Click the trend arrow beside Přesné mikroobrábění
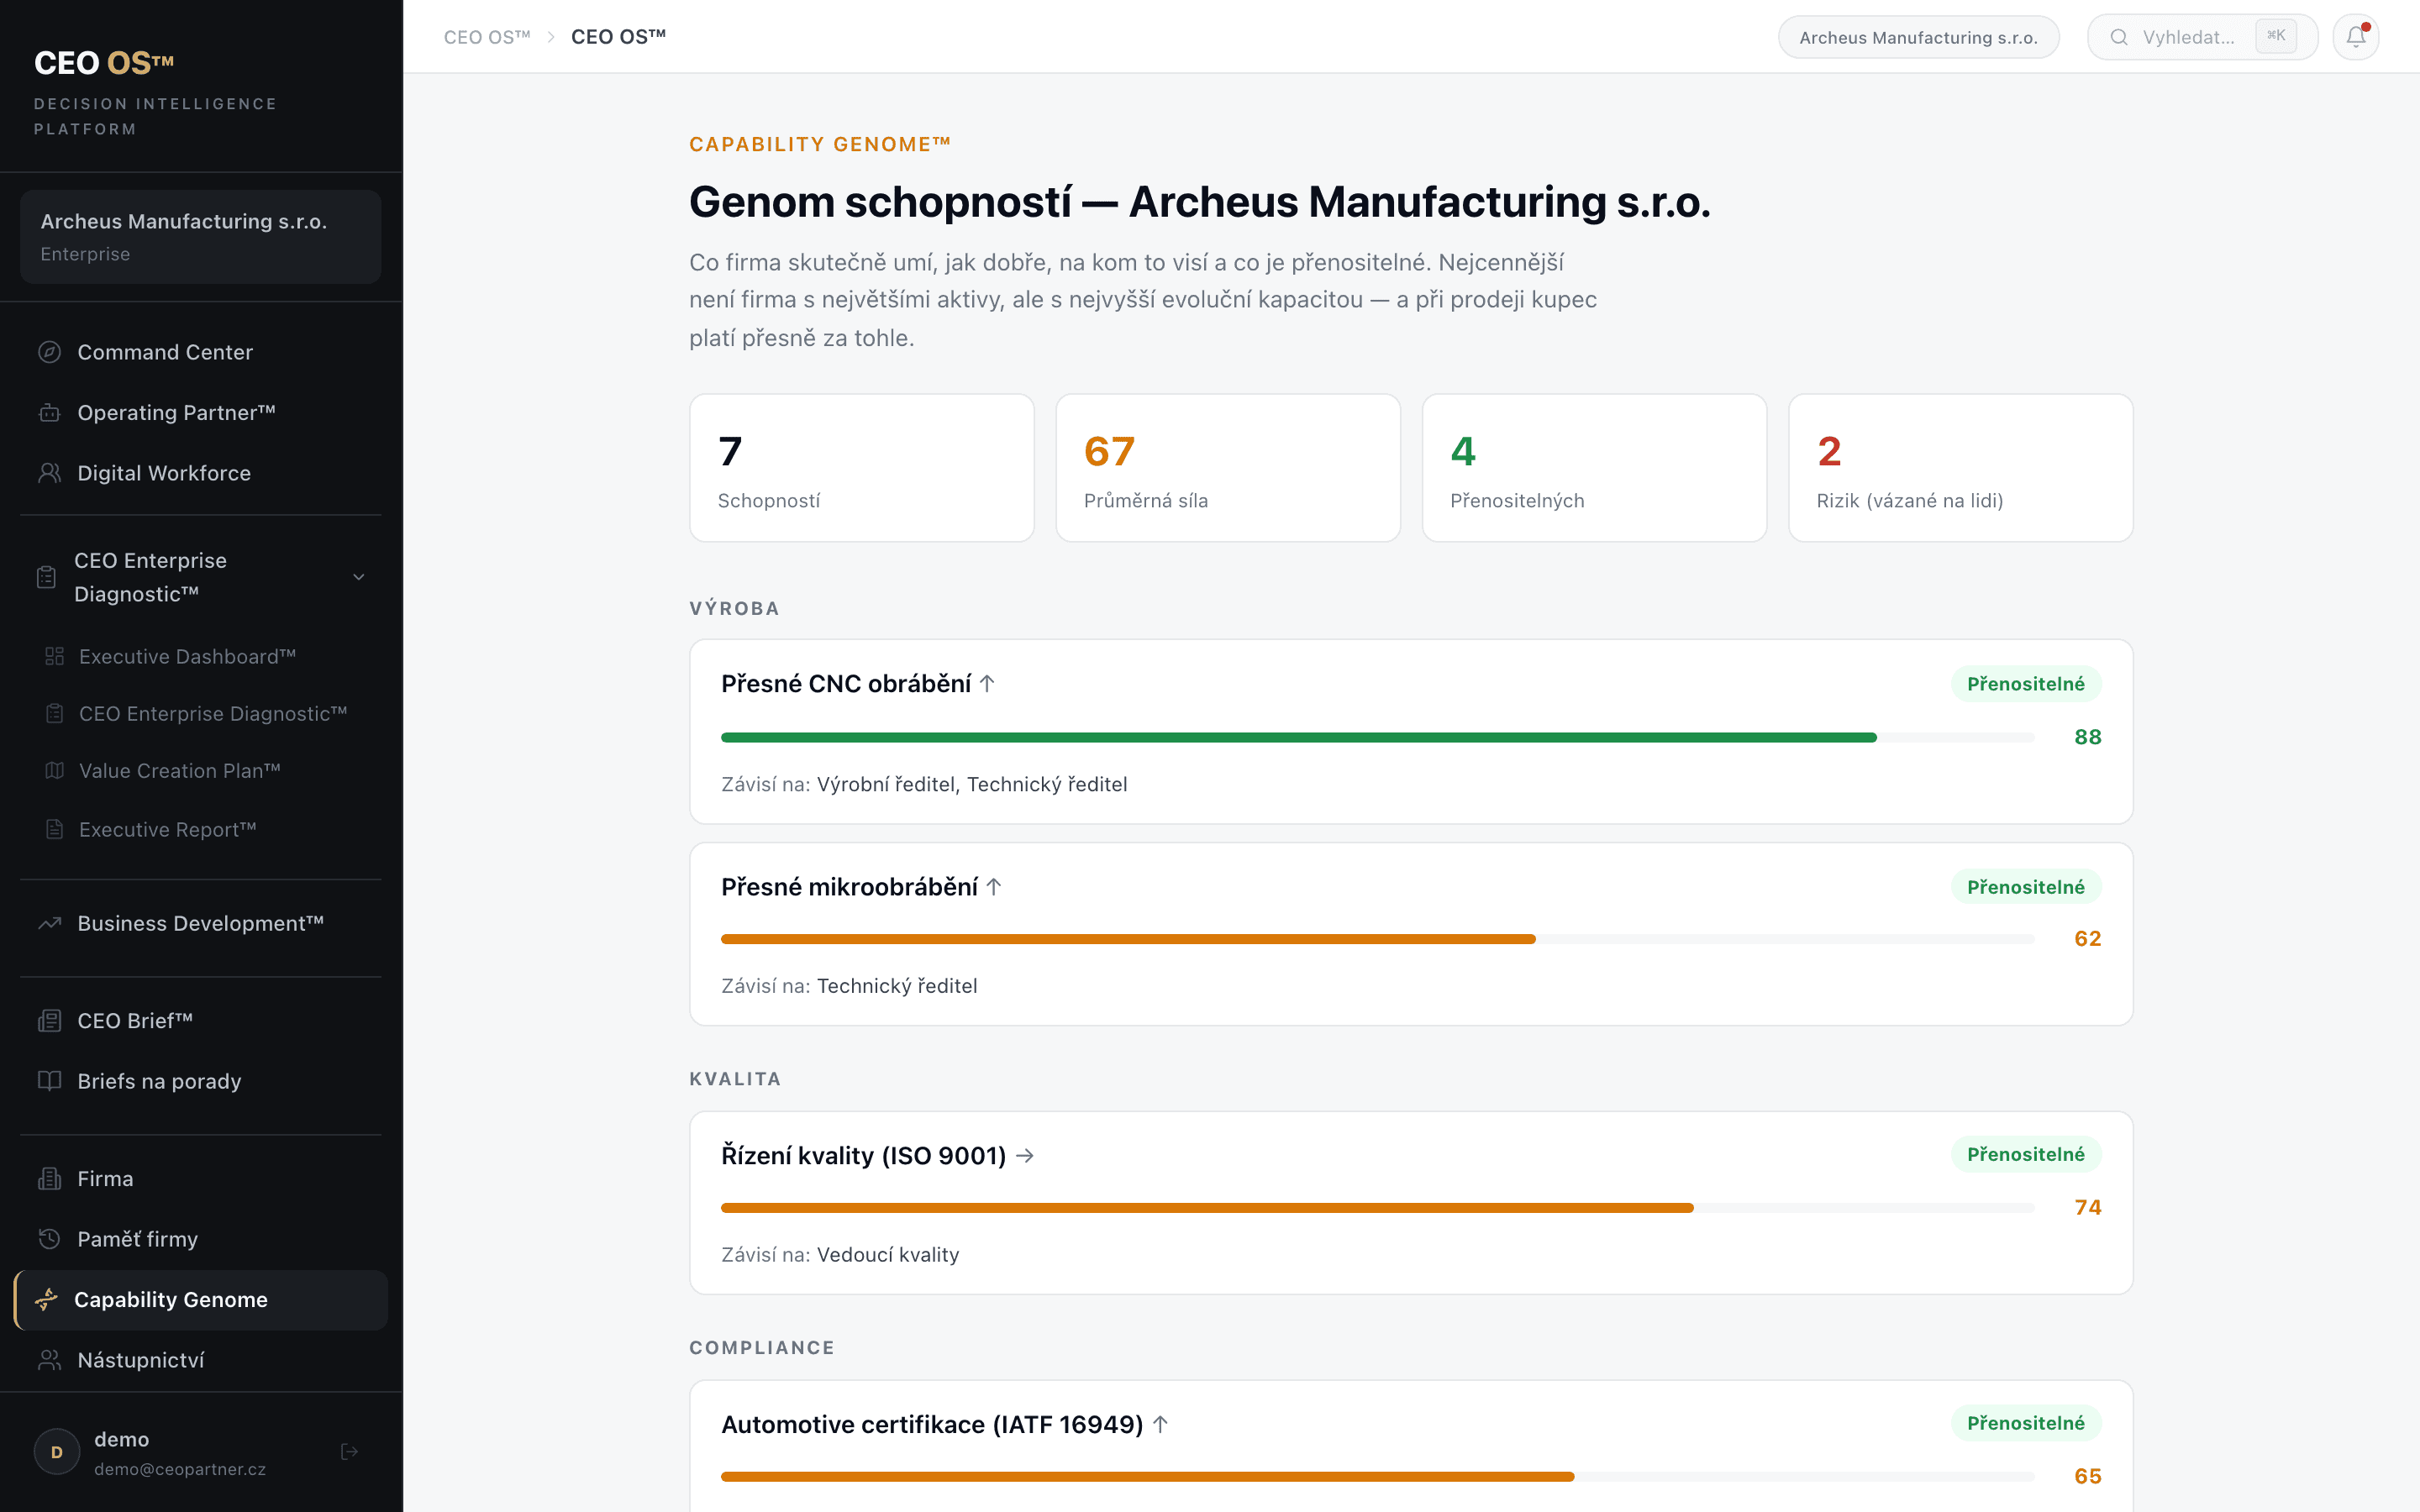 click(x=994, y=887)
